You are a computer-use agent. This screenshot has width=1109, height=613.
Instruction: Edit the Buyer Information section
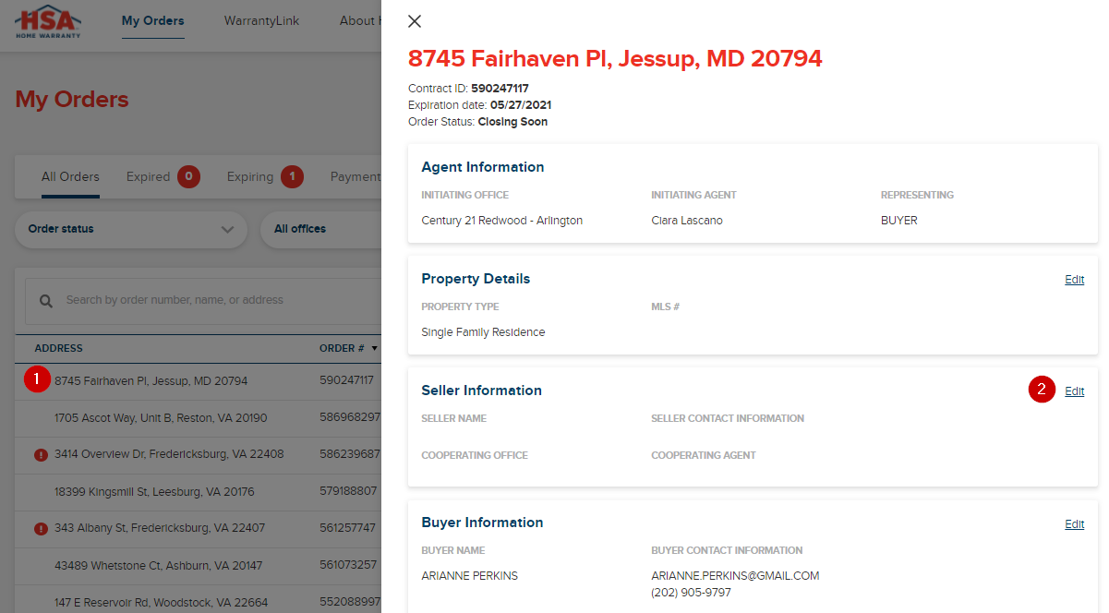tap(1075, 524)
